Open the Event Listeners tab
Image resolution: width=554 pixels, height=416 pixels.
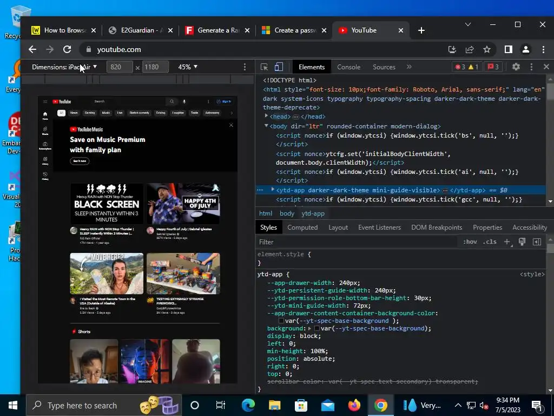pyautogui.click(x=379, y=227)
